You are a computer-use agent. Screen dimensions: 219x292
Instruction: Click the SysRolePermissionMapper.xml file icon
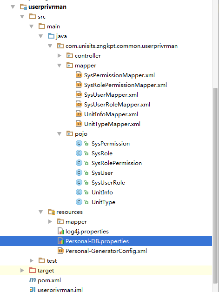pos(79,85)
